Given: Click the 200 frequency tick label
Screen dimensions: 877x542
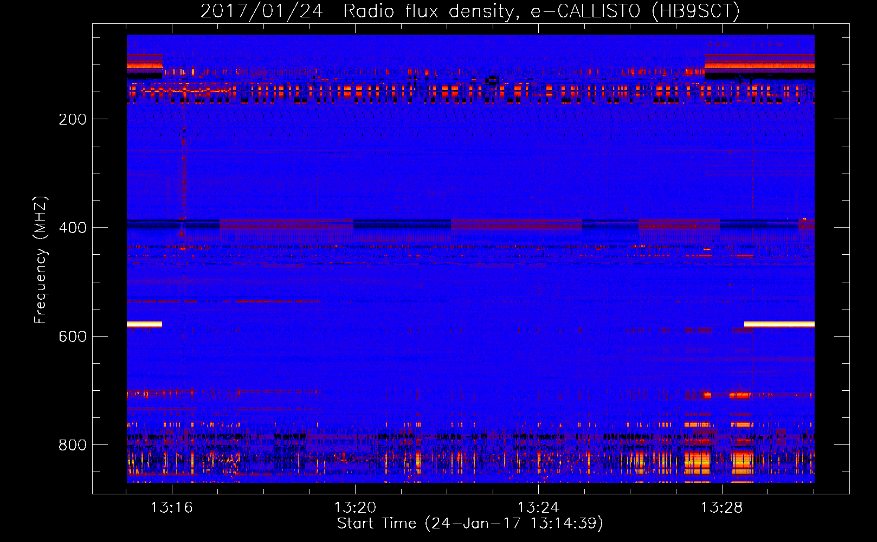Looking at the screenshot, I should tap(73, 119).
